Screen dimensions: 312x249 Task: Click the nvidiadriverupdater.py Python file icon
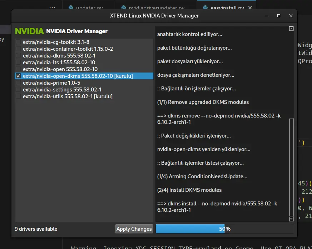[x=124, y=8]
